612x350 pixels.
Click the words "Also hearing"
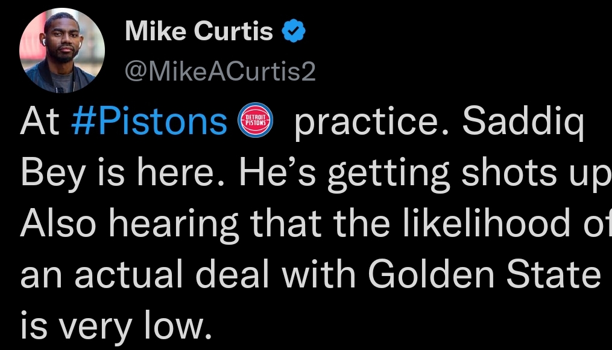point(129,225)
